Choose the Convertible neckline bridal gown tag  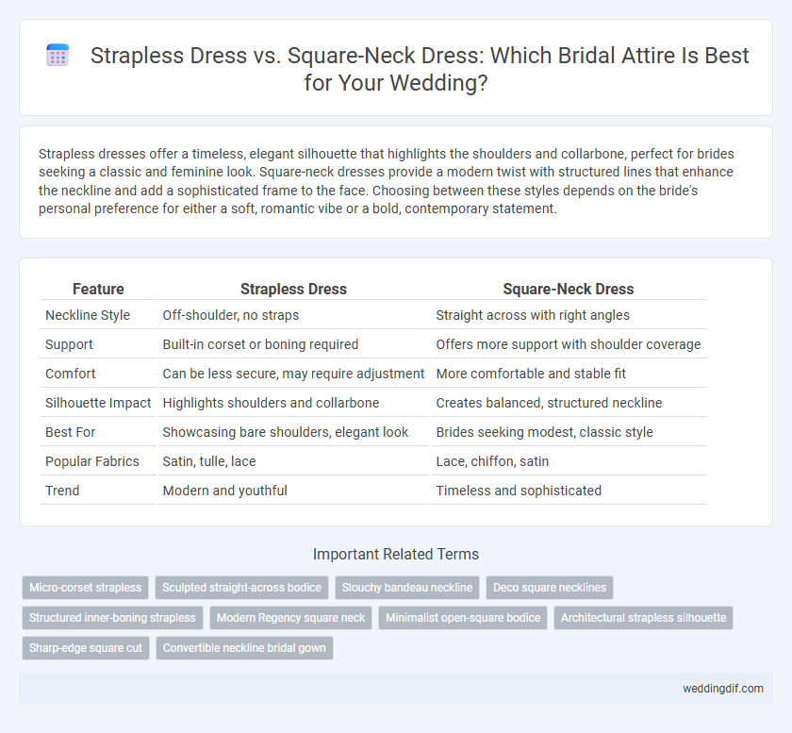(x=244, y=648)
